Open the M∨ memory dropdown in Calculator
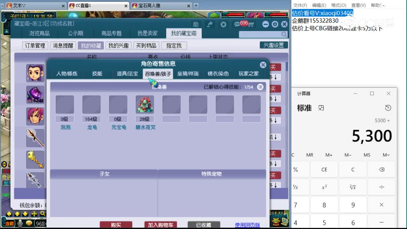Image resolution: width=407 pixels, height=229 pixels. [x=386, y=155]
